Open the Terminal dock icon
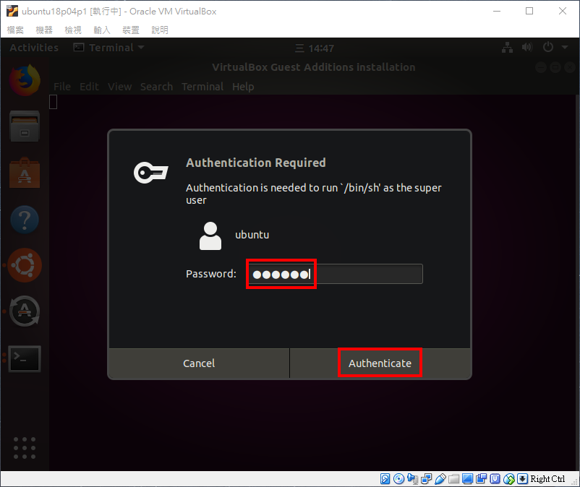 (25, 358)
